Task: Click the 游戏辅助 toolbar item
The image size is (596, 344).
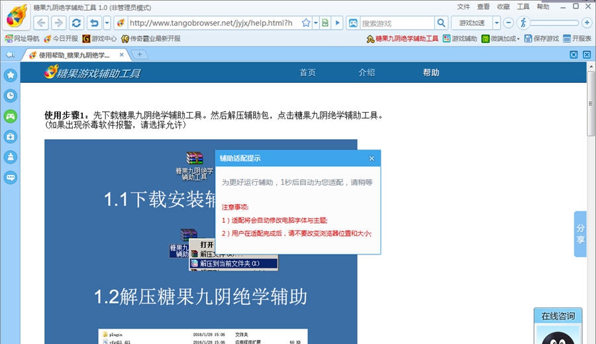Action: click(x=460, y=38)
